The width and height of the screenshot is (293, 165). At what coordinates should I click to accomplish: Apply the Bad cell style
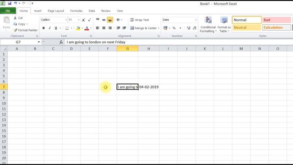pos(277,20)
